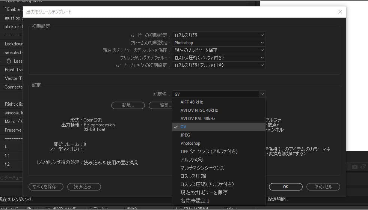368x210 pixels.
Task: Pick Photoshop in the template list
Action: tap(219, 143)
